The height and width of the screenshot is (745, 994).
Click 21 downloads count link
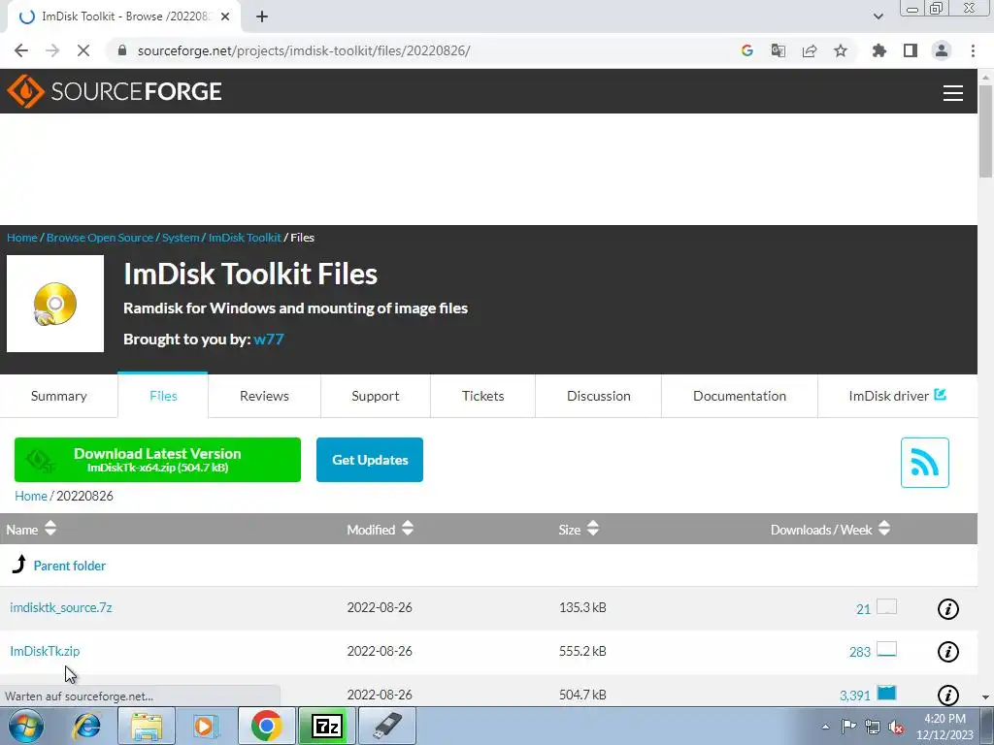coord(863,609)
